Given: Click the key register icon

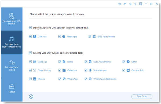Looking at the screenshot, I should point(125,4).
